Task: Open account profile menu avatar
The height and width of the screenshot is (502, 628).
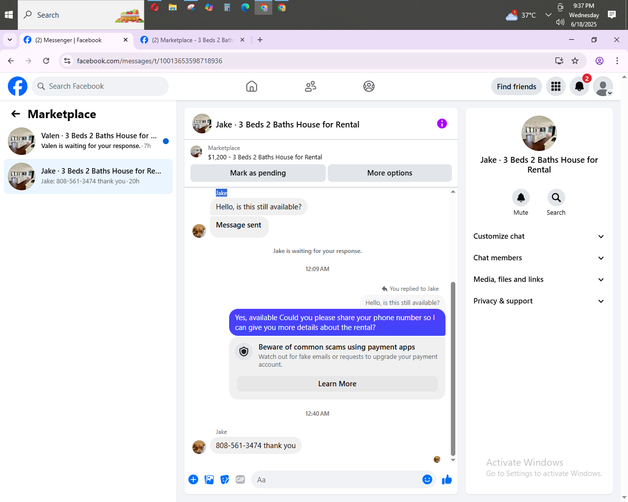Action: coord(603,86)
